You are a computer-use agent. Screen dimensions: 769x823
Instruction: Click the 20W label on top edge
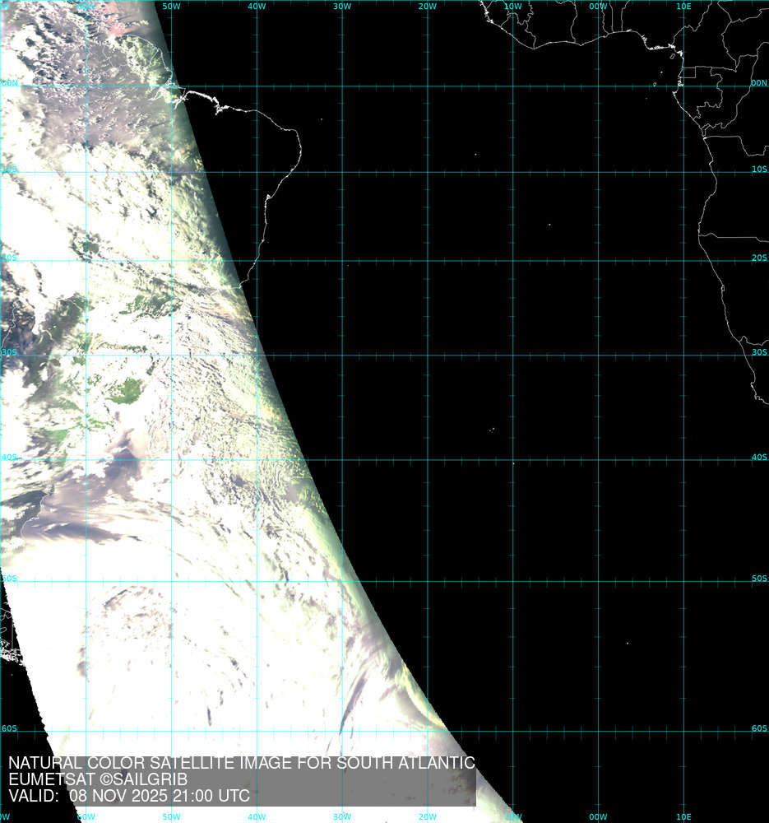427,7
